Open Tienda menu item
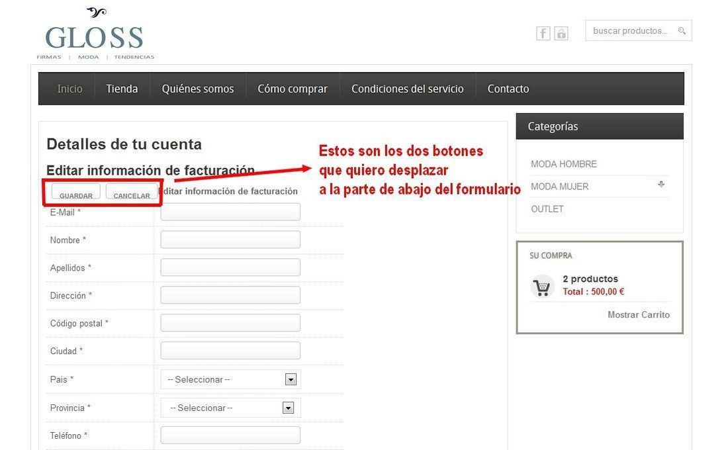The image size is (728, 450). 122,89
